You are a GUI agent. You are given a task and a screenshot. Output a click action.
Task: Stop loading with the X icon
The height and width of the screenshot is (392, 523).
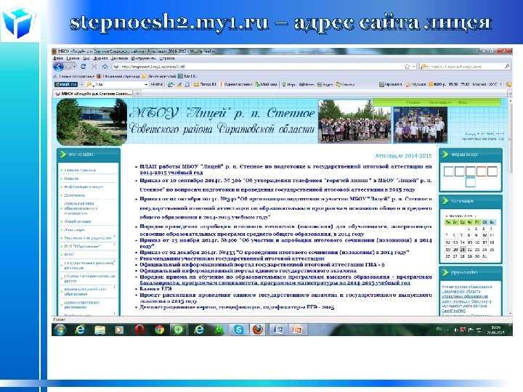pyautogui.click(x=94, y=67)
